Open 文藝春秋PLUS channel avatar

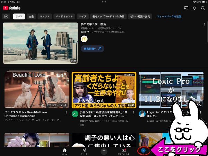[x=75, y=114]
